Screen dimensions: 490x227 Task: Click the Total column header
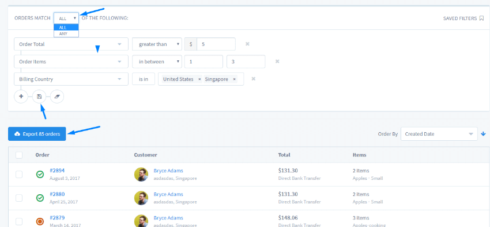click(284, 155)
